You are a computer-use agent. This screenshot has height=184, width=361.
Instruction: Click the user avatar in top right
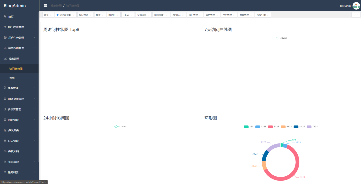click(356, 6)
